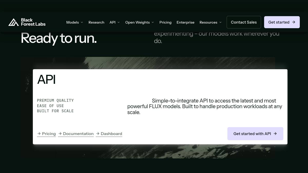
Task: Expand the Resources dropdown
Action: pyautogui.click(x=210, y=22)
